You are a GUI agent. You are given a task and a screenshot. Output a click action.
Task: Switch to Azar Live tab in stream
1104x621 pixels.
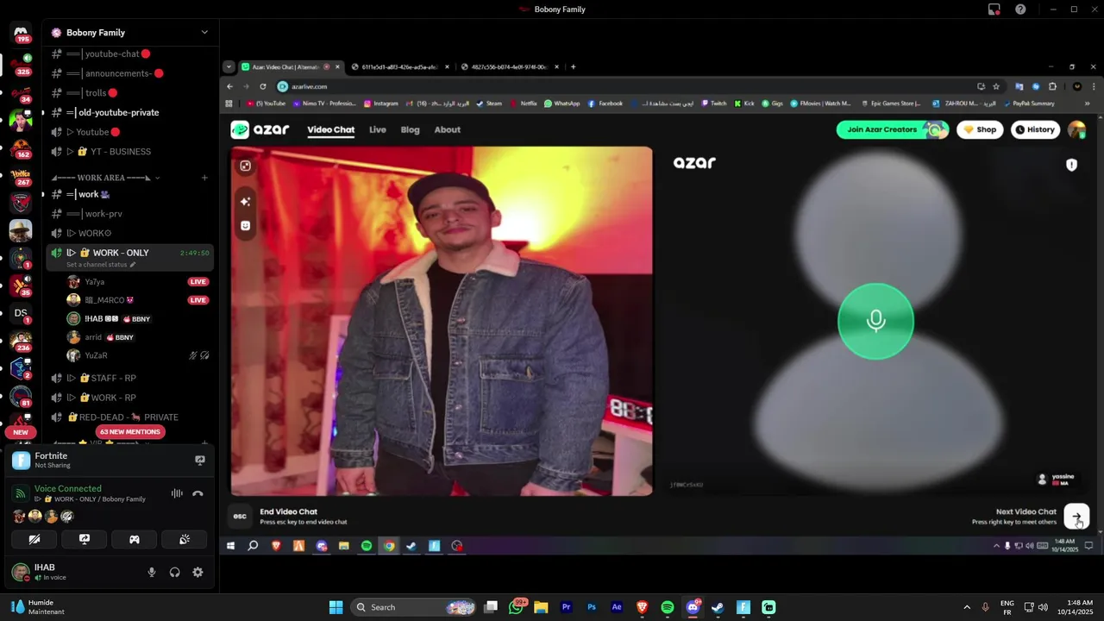[x=378, y=129]
